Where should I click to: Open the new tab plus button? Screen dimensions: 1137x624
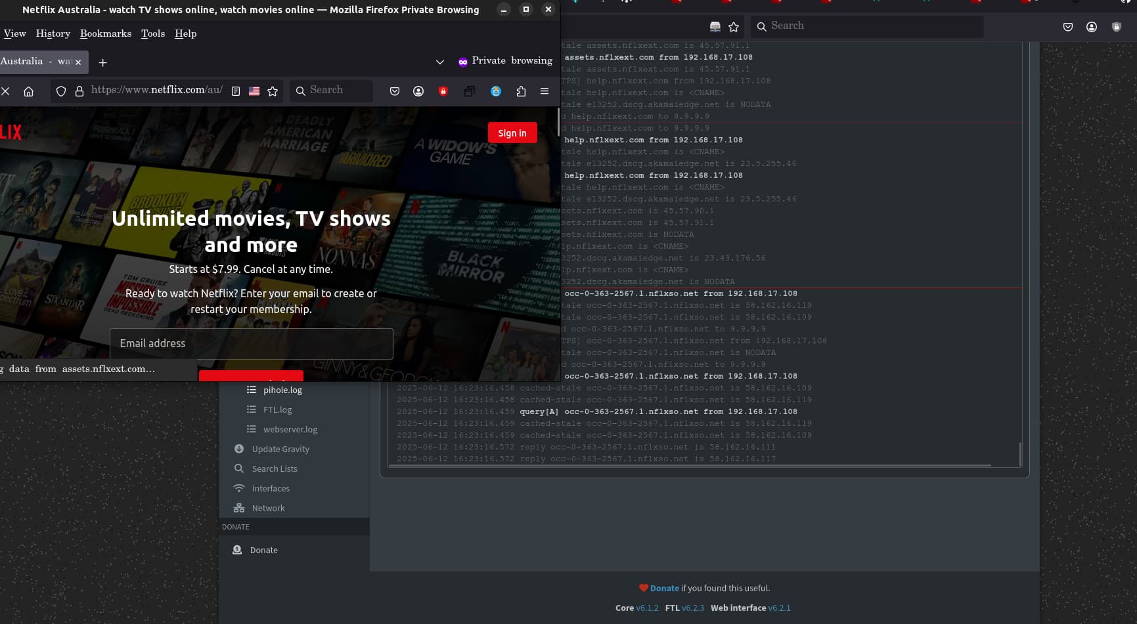(x=102, y=62)
